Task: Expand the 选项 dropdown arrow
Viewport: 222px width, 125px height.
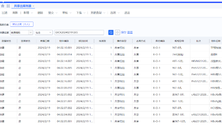Action: point(119,13)
